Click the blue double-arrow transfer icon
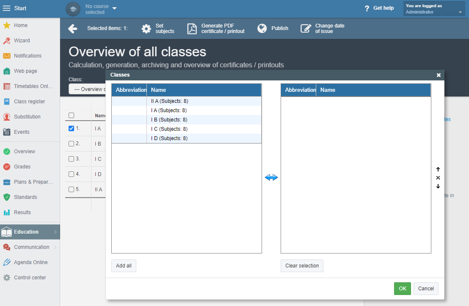Viewport: 469px width, 306px height. pyautogui.click(x=271, y=177)
